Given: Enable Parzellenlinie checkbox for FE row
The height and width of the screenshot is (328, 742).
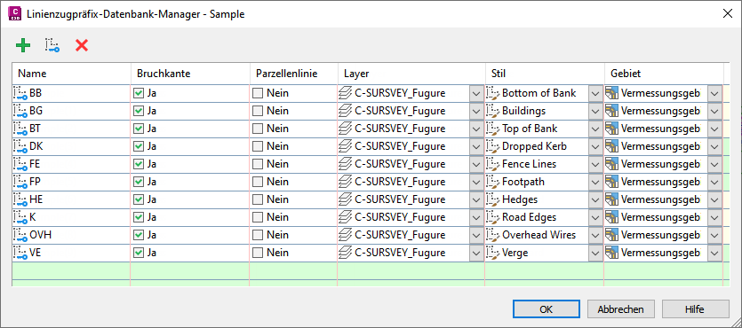Looking at the screenshot, I should [x=258, y=164].
